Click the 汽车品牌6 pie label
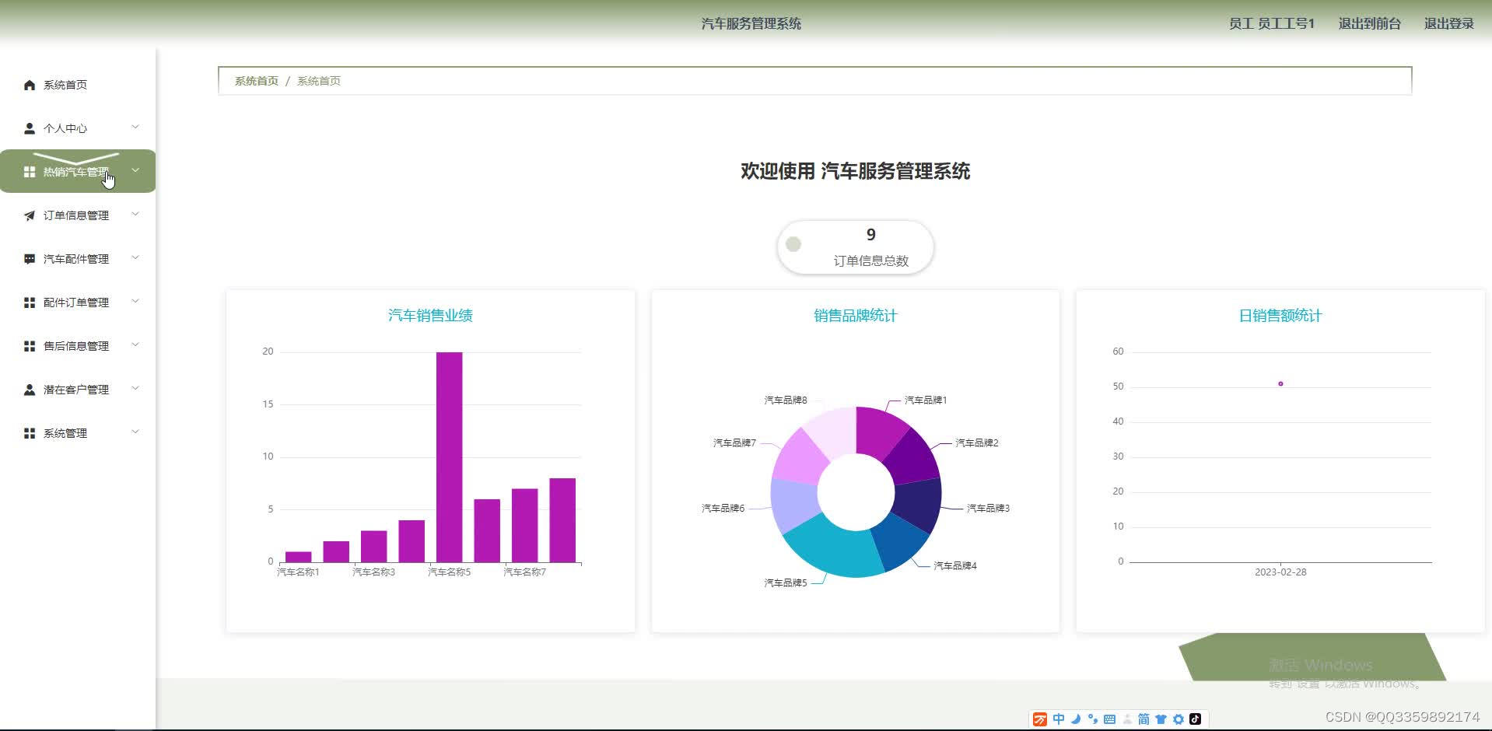 [723, 509]
